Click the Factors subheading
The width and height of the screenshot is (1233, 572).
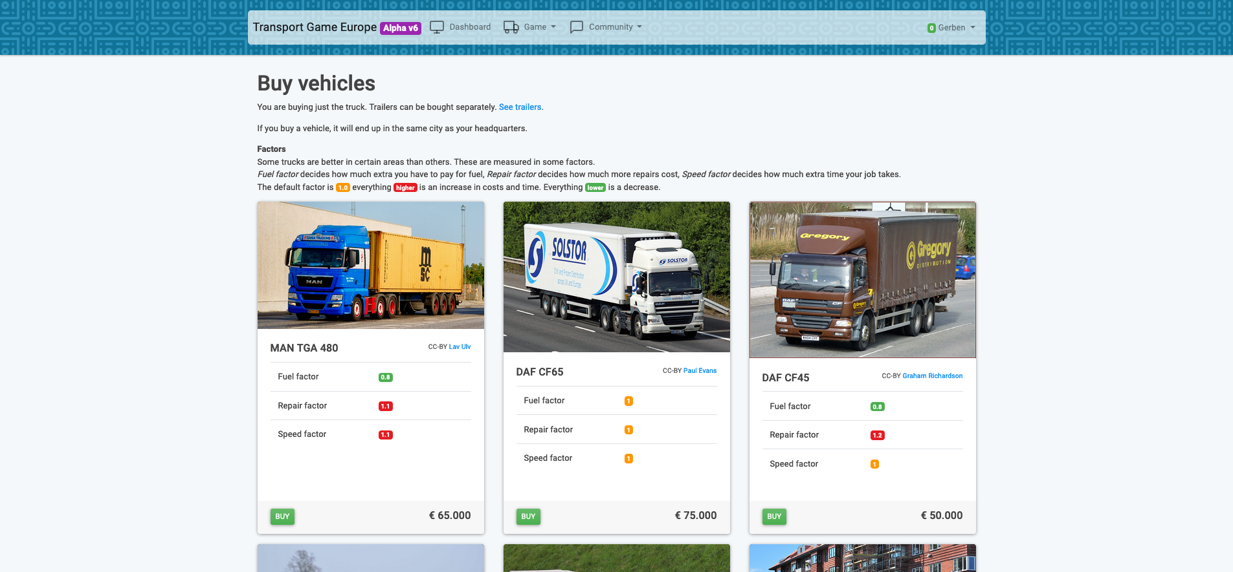click(271, 149)
